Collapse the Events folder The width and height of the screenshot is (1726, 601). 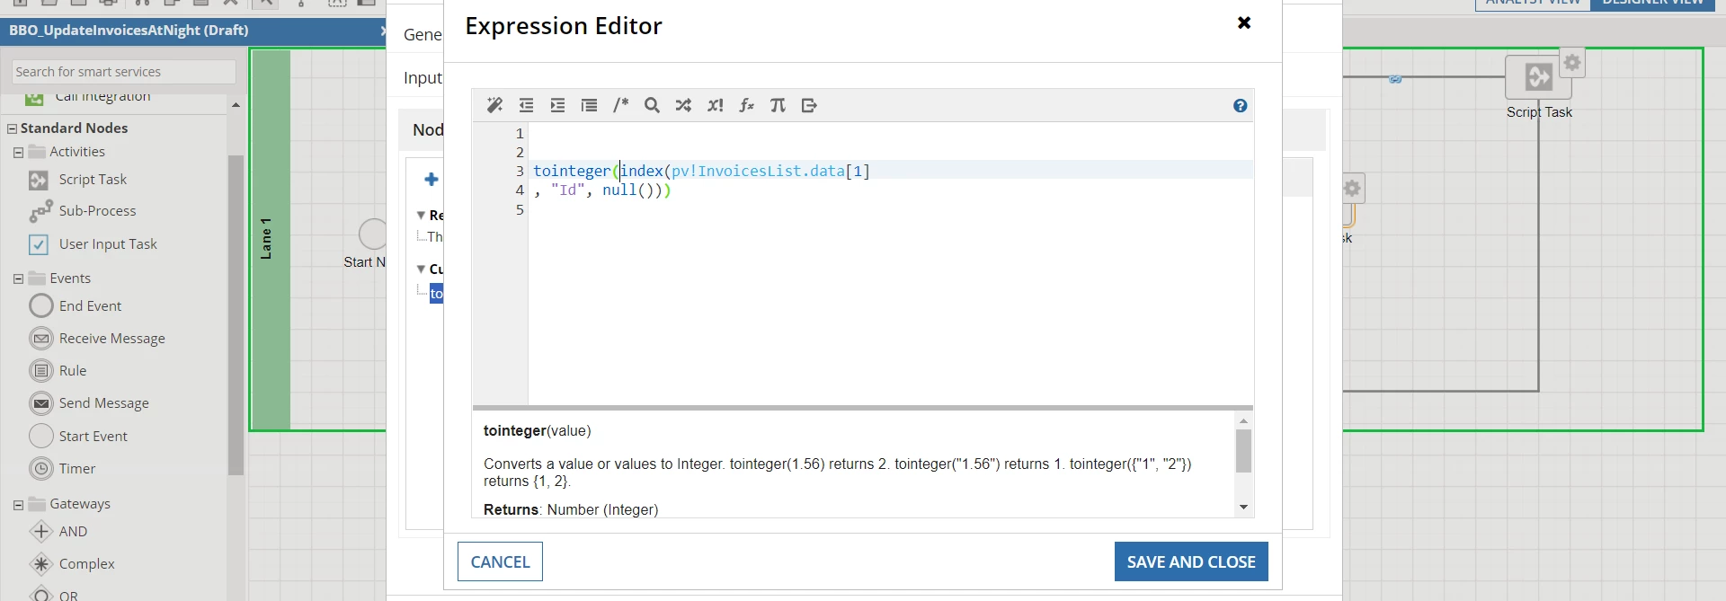point(18,279)
